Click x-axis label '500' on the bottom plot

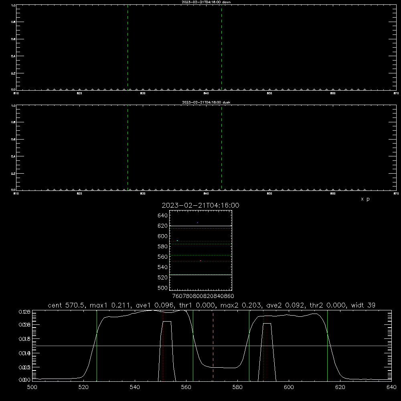point(32,387)
